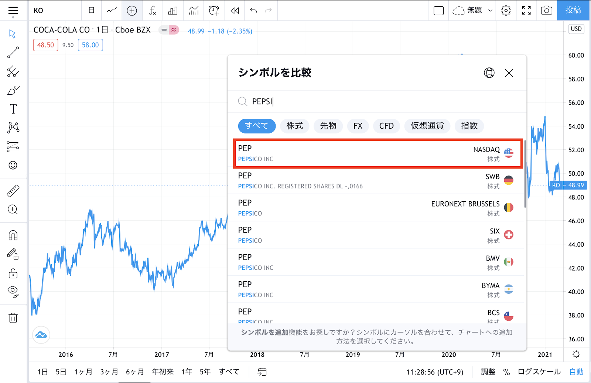Select the layout square icon
Image resolution: width=591 pixels, height=383 pixels.
[x=438, y=11]
